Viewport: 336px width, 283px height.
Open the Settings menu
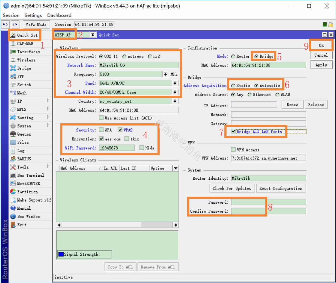pyautogui.click(x=33, y=15)
